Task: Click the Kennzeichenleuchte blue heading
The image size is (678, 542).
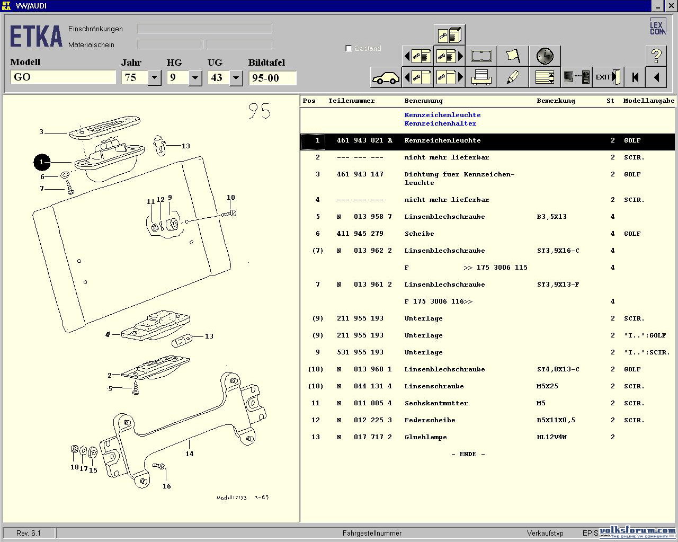Action: 442,115
